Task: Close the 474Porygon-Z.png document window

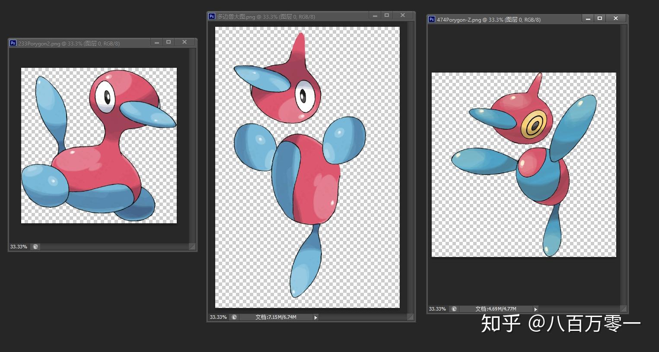Action: click(616, 19)
